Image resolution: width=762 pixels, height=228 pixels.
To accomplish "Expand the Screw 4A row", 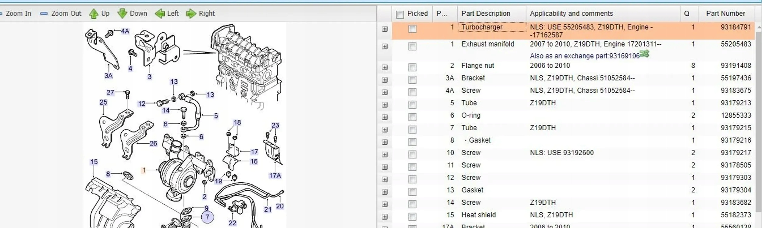I will (385, 92).
